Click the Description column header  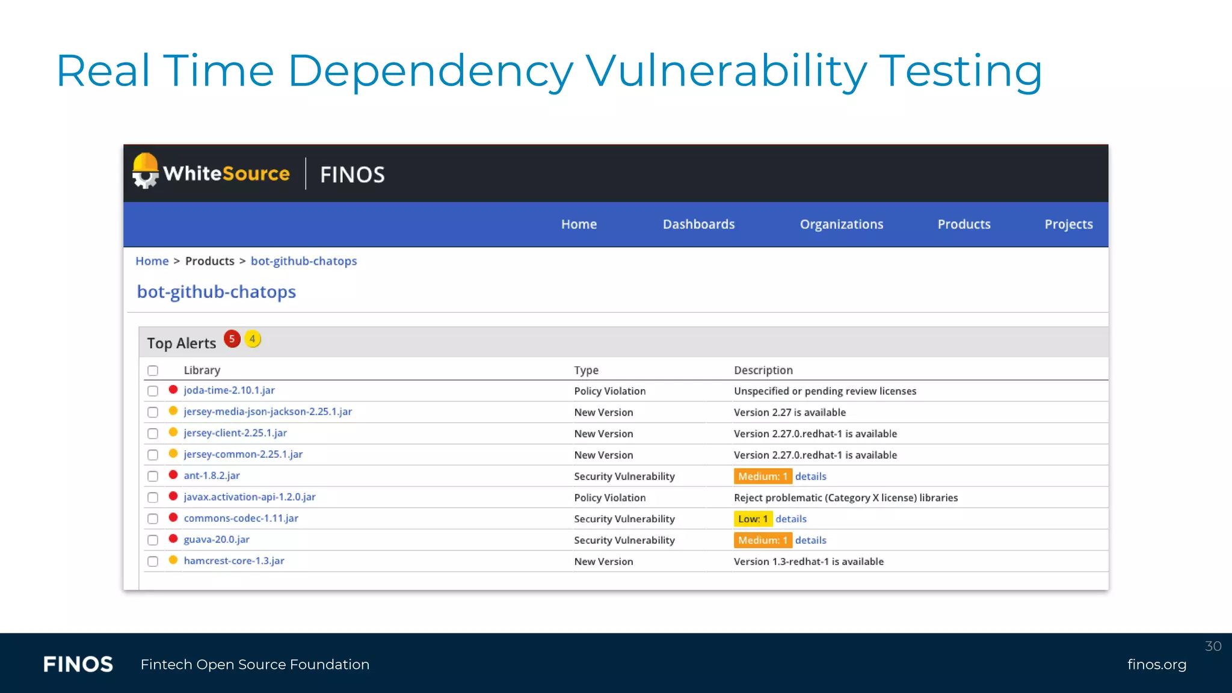click(763, 371)
